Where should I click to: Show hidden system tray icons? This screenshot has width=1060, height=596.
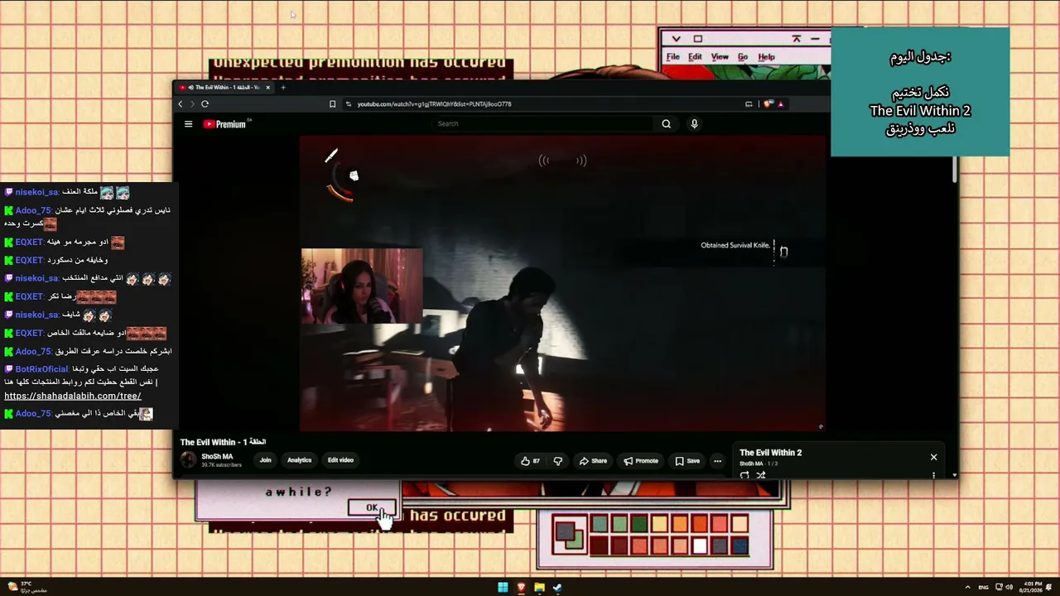968,588
